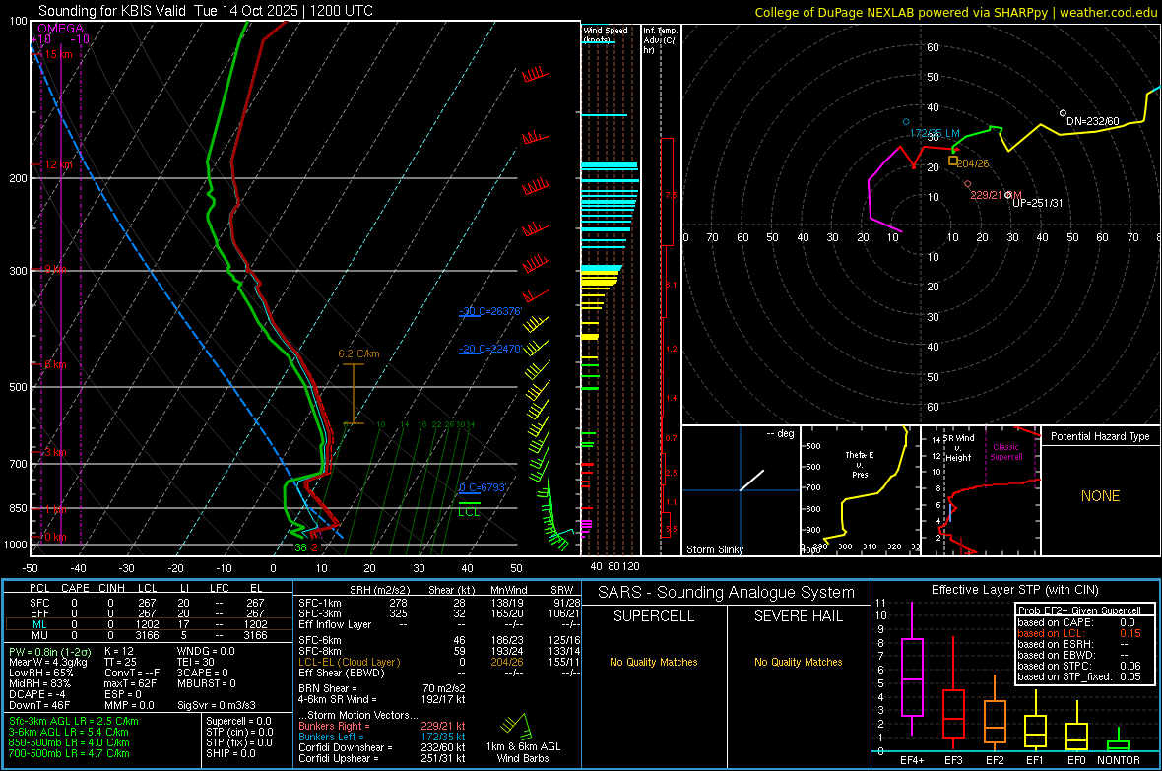Click the 'Prob EF2+ Given Supercell' heading
Image resolution: width=1162 pixels, height=771 pixels.
1079,610
